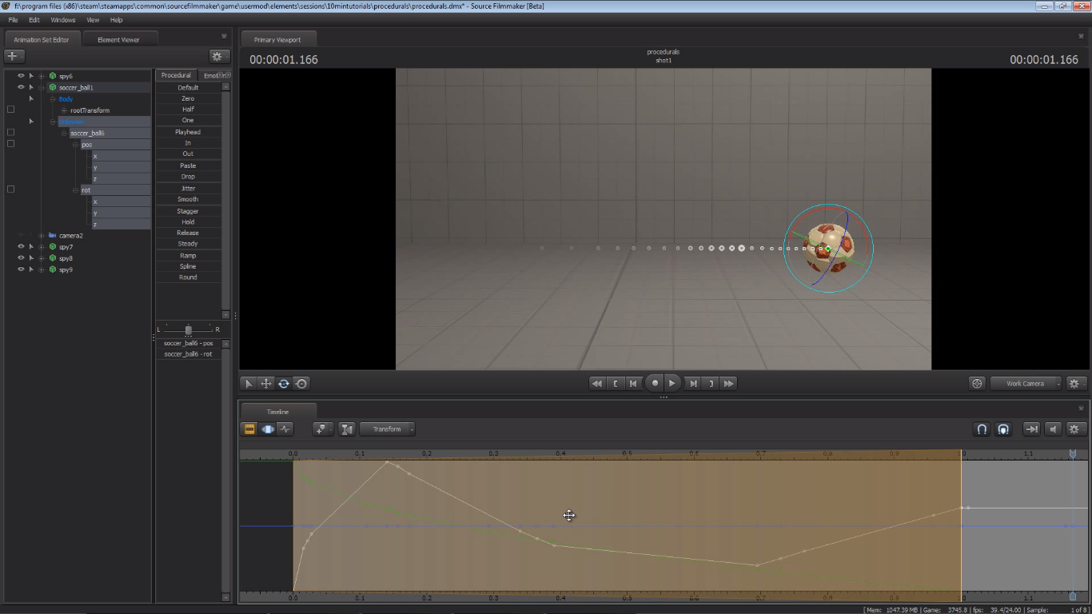Check the box on the rot row
The image size is (1092, 614).
[10, 189]
